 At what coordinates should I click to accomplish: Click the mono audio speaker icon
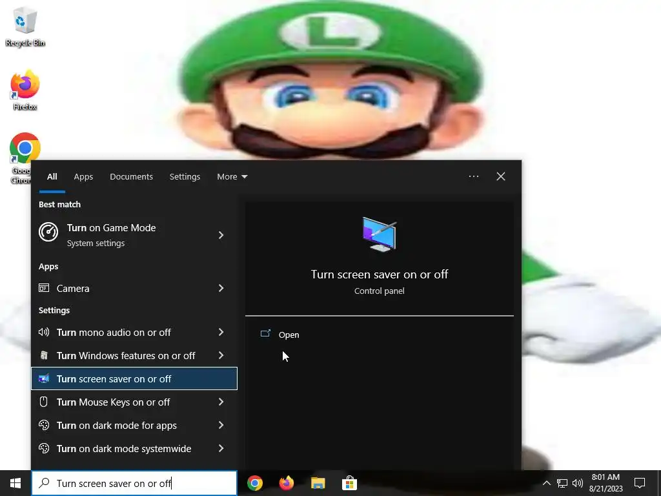click(44, 333)
